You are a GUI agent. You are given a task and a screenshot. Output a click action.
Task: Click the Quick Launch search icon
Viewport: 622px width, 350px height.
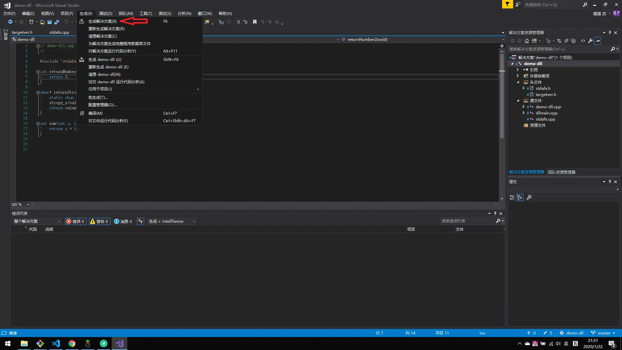click(585, 5)
